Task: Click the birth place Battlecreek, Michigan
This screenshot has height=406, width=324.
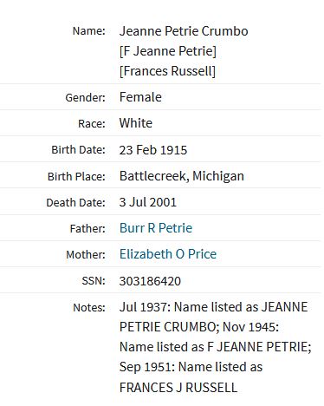Action: point(182,176)
